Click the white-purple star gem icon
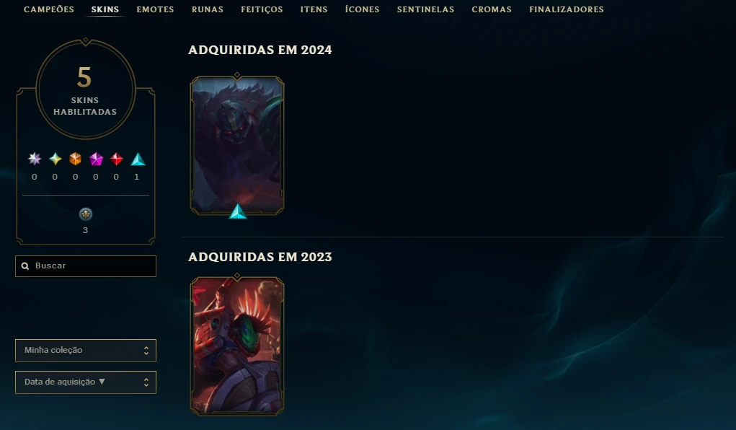736x430 pixels. coord(35,159)
